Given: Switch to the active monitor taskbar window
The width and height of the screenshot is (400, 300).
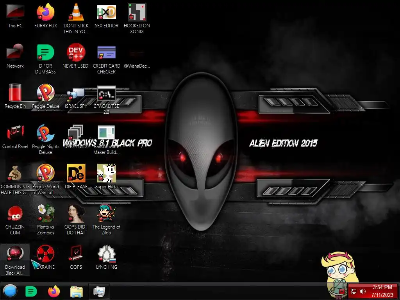Looking at the screenshot, I should point(99,291).
